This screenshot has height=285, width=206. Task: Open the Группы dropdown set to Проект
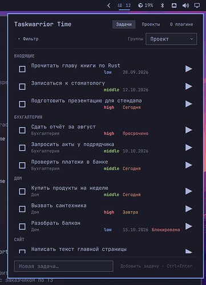(171, 39)
